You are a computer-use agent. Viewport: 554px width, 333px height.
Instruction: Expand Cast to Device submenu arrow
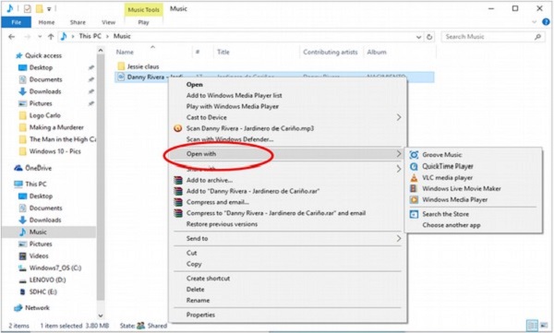click(399, 117)
